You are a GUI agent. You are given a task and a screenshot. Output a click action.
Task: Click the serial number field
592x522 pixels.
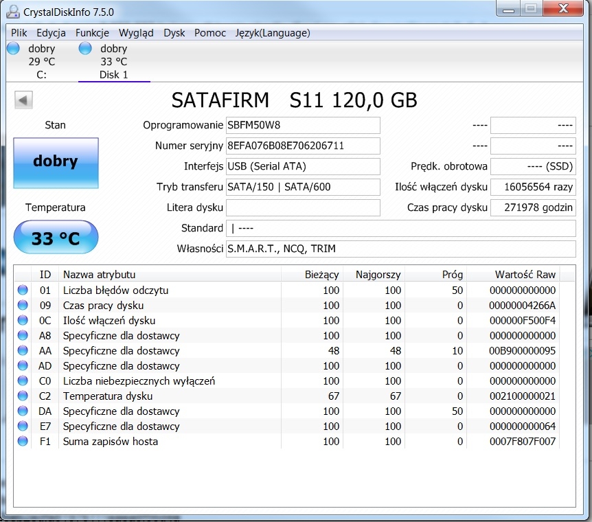pos(303,146)
